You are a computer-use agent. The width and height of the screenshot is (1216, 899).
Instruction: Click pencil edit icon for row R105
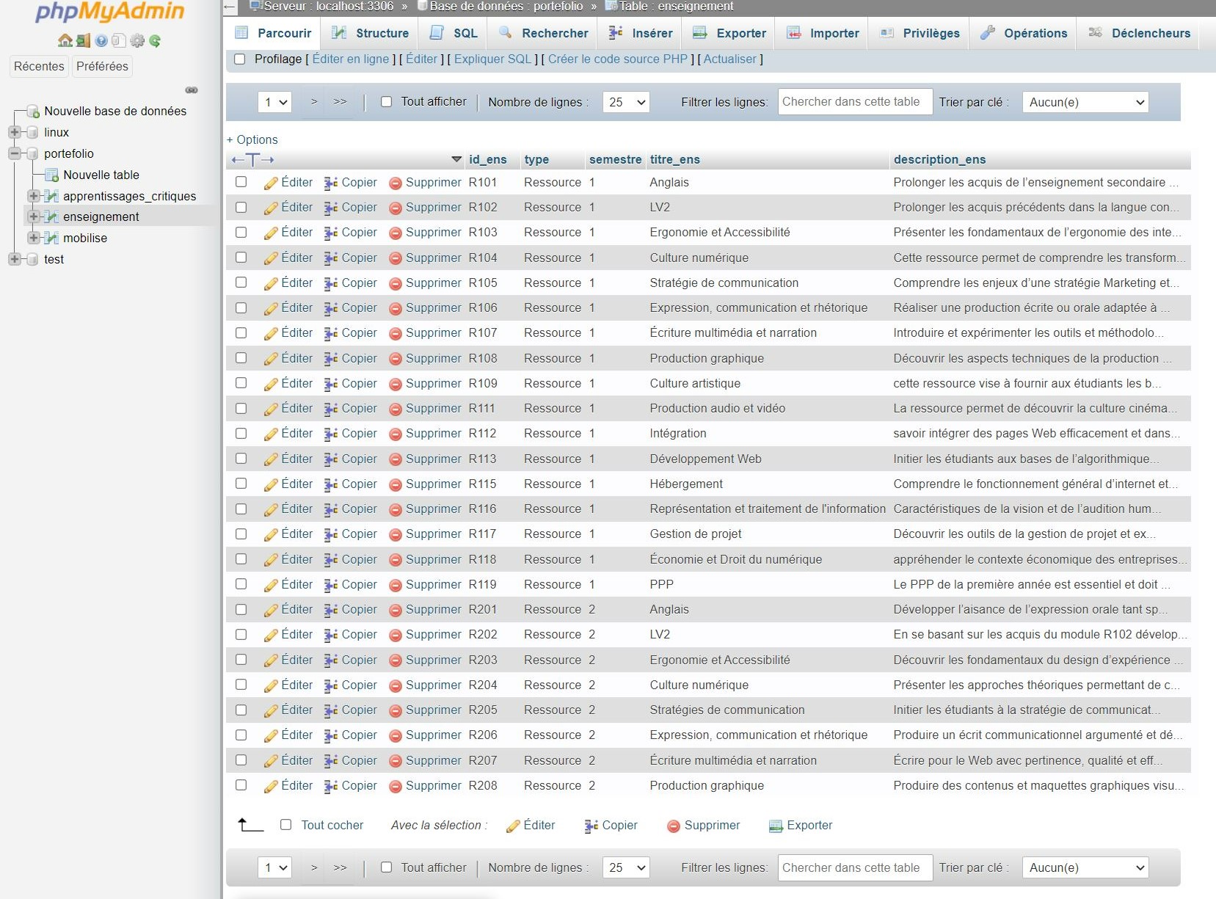coord(271,283)
